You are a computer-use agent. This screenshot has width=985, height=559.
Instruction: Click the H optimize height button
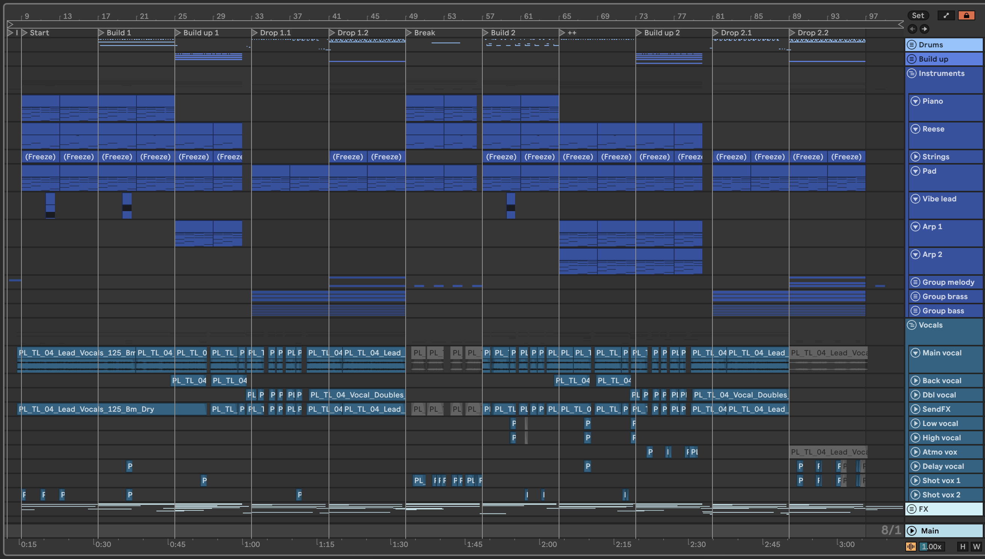click(x=962, y=546)
